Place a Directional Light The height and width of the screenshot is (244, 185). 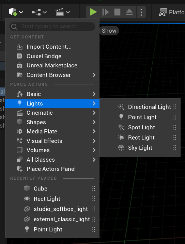(140, 107)
